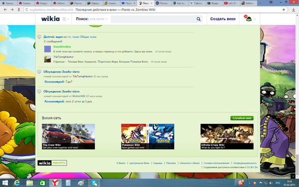
Task: Open 'Комментарий' link beside 'Где?'
Action: [x=54, y=82]
